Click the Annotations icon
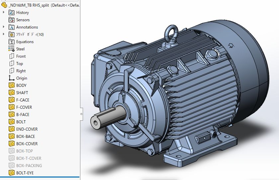The height and width of the screenshot is (180, 279). (x=12, y=27)
